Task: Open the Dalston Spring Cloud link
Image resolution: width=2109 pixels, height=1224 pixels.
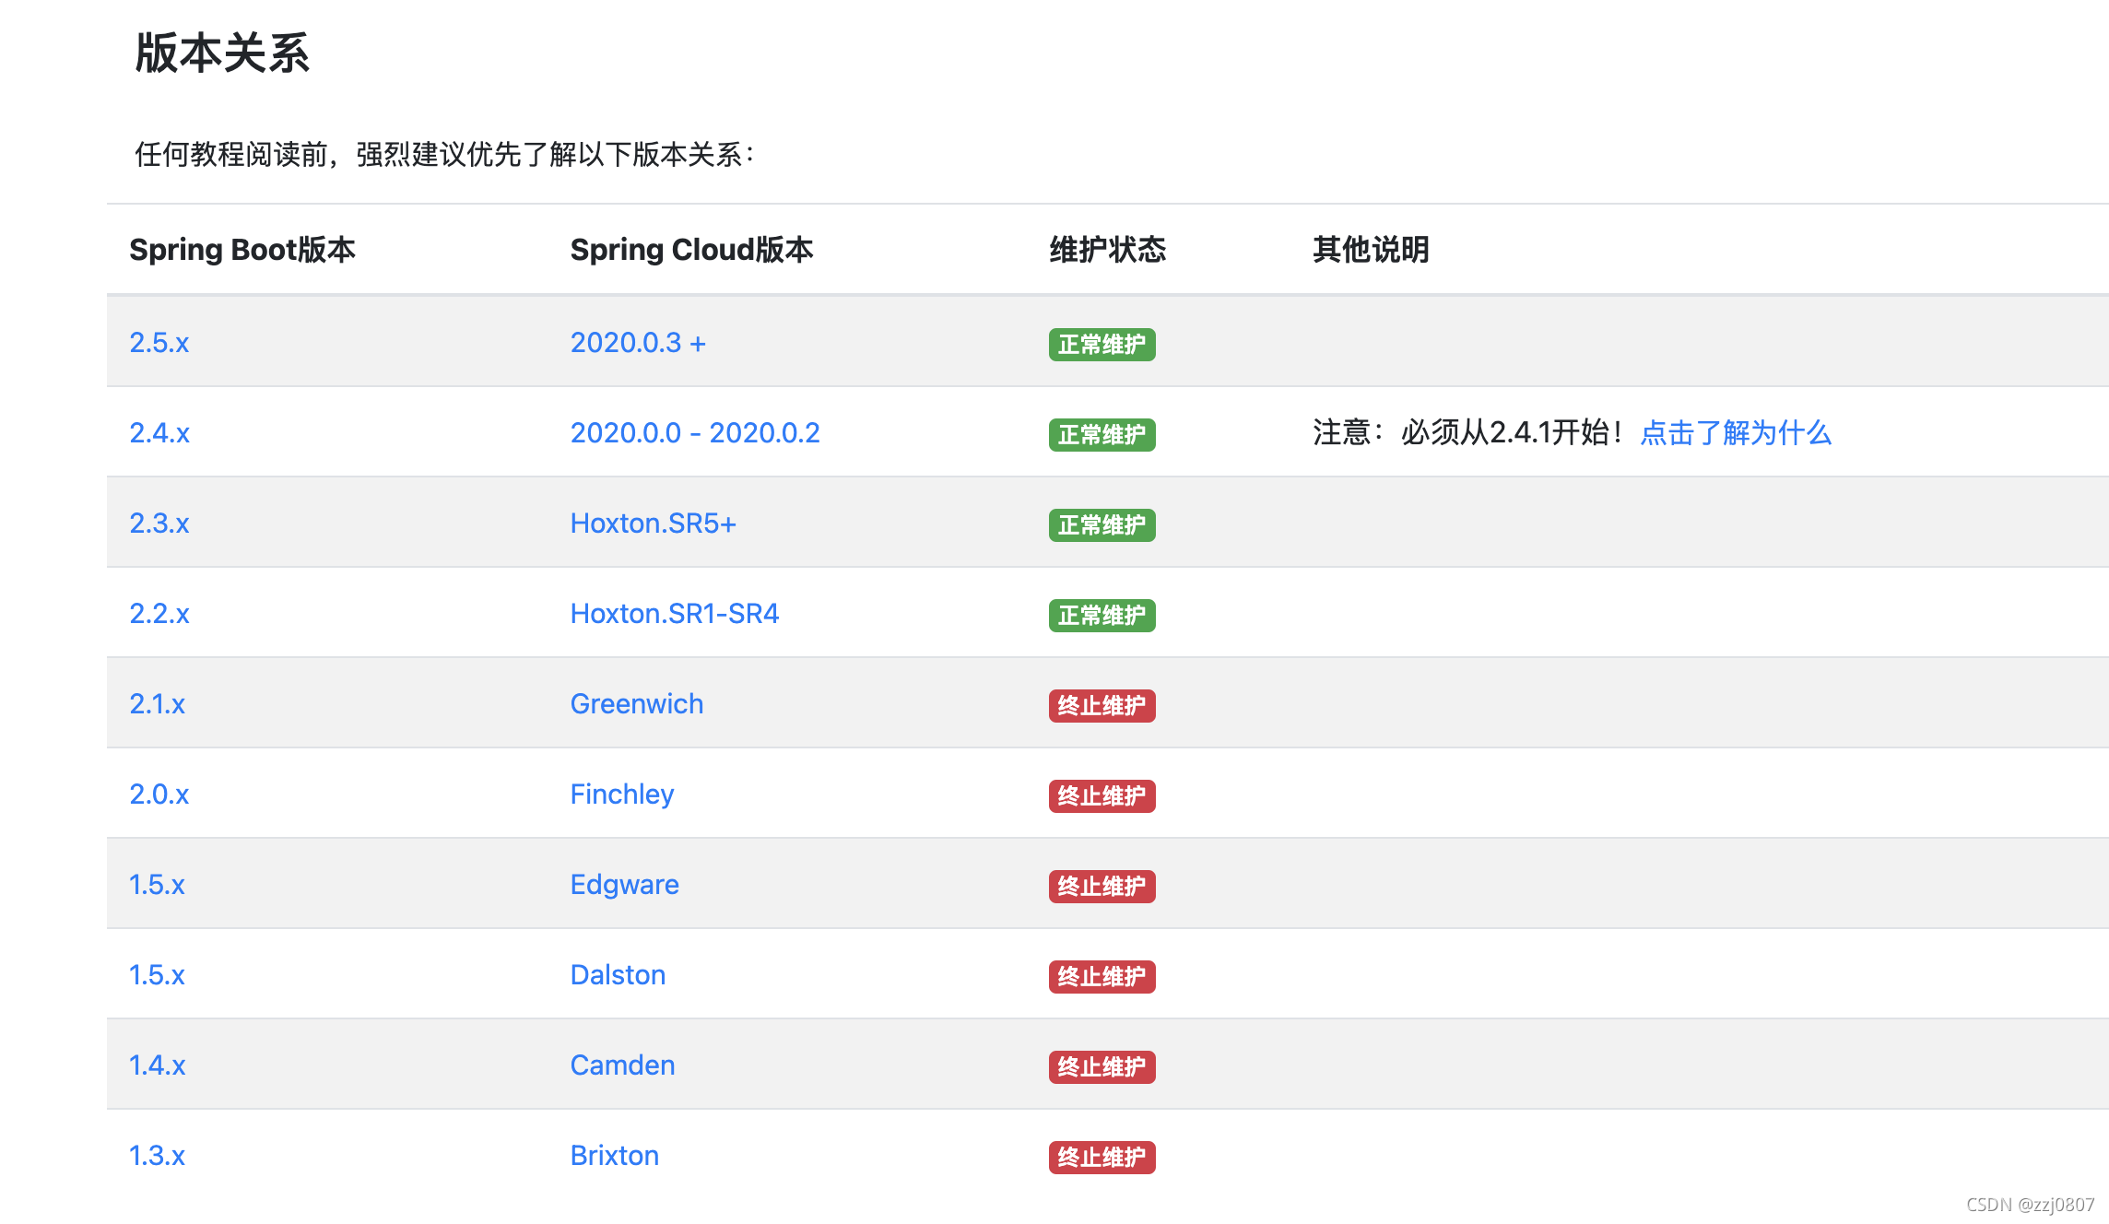Action: pos(618,975)
